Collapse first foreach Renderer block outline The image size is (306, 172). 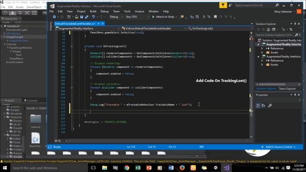72,67
